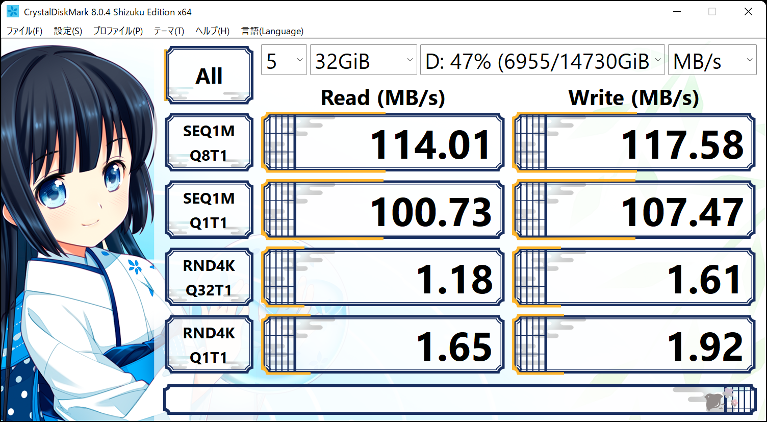This screenshot has width=767, height=422.
Task: Open the ヘルプ(H) menu
Action: [212, 31]
